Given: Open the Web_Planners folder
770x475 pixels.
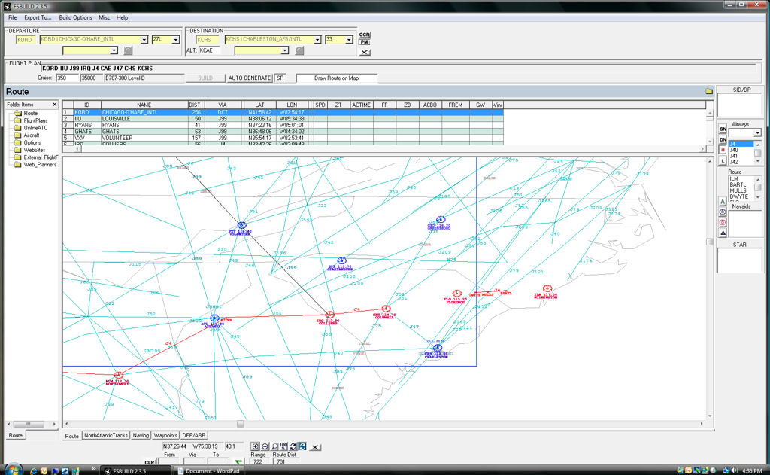Looking at the screenshot, I should pyautogui.click(x=40, y=165).
